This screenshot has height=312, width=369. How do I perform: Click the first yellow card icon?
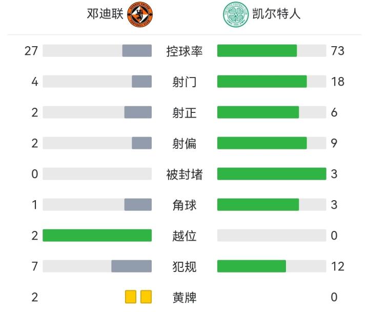[131, 297]
